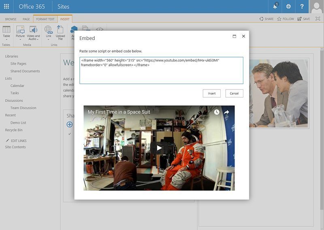Open the notifications bell
The image size is (324, 230).
(x=276, y=6)
